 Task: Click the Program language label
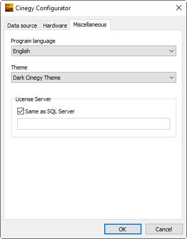point(33,41)
